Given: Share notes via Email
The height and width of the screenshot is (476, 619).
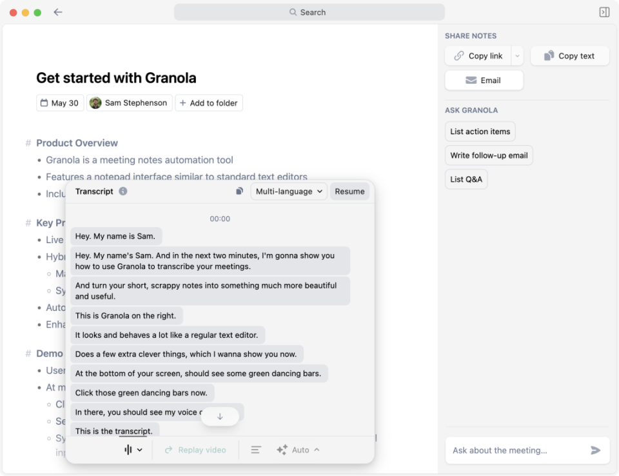Looking at the screenshot, I should [484, 80].
